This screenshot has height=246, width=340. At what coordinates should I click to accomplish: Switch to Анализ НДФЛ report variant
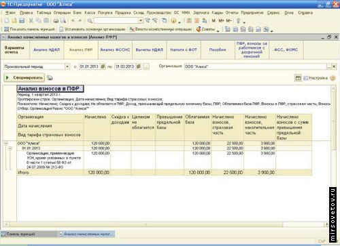(x=47, y=50)
